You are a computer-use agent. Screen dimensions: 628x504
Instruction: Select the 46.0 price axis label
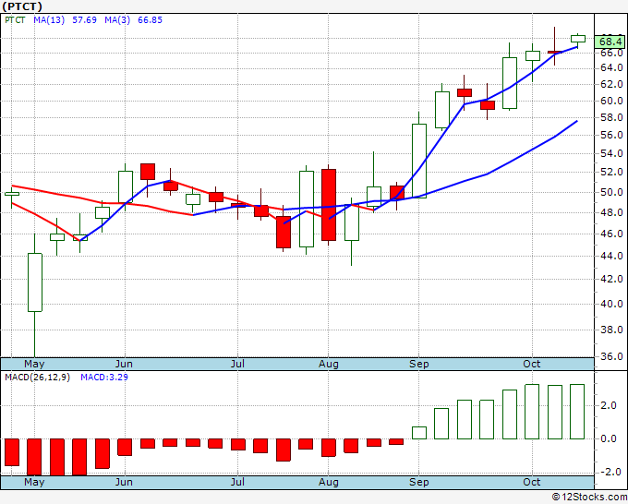[611, 234]
